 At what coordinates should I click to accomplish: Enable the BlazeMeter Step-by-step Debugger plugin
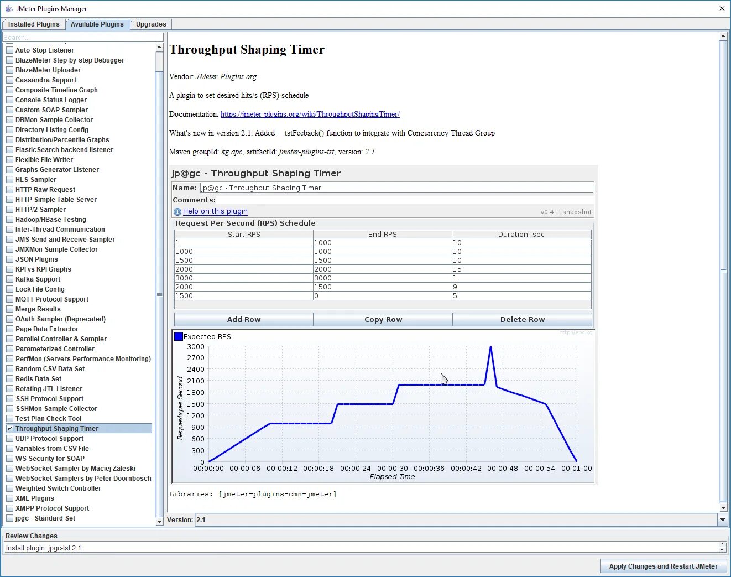pyautogui.click(x=10, y=60)
